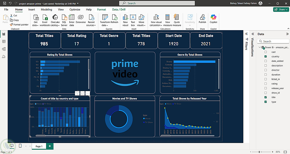
Task: Create a Quick measure
Action: (177, 20)
